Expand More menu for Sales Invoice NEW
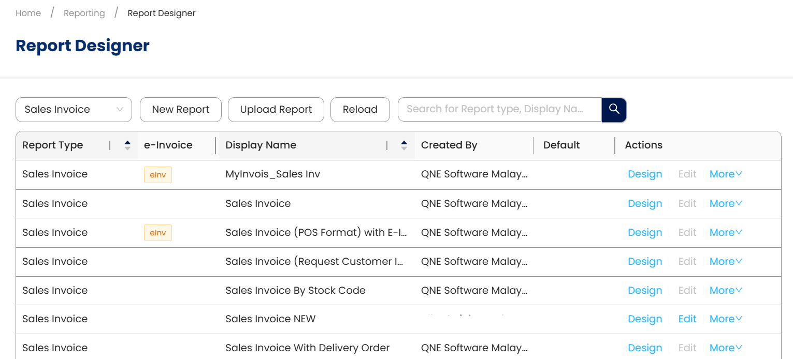This screenshot has height=359, width=793. 725,319
